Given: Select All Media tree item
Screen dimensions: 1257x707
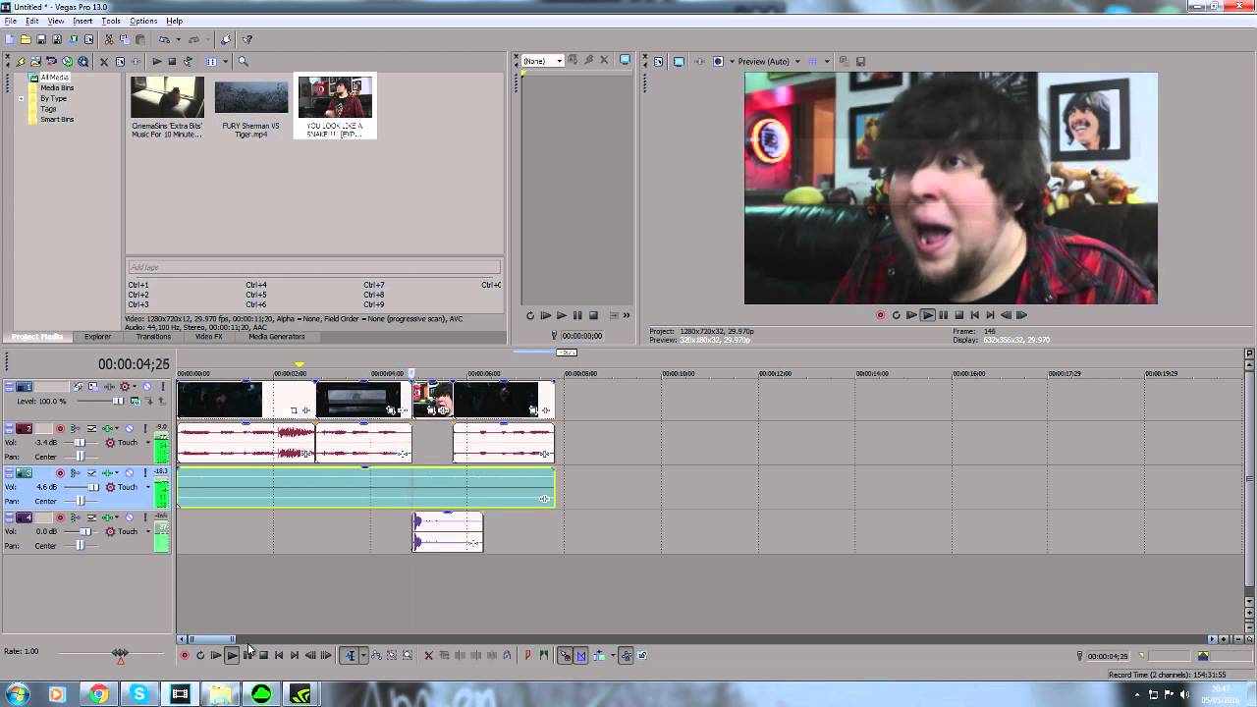Looking at the screenshot, I should point(54,78).
